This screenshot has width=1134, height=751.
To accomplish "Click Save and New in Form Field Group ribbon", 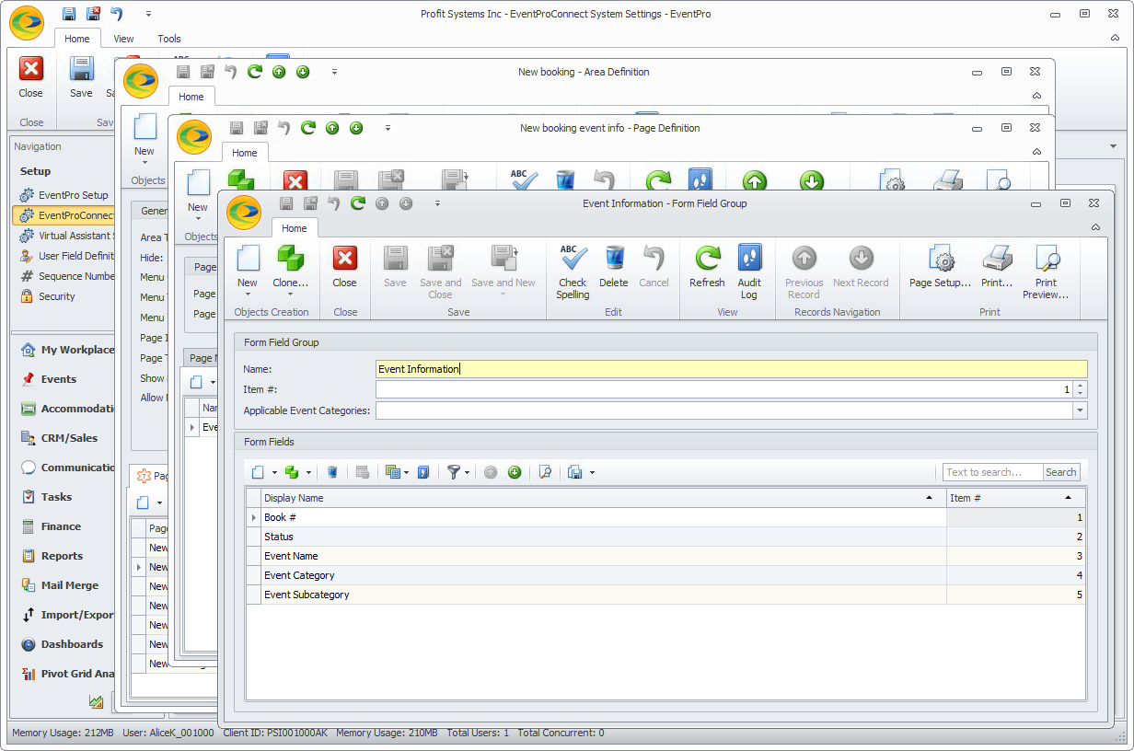I will point(503,271).
